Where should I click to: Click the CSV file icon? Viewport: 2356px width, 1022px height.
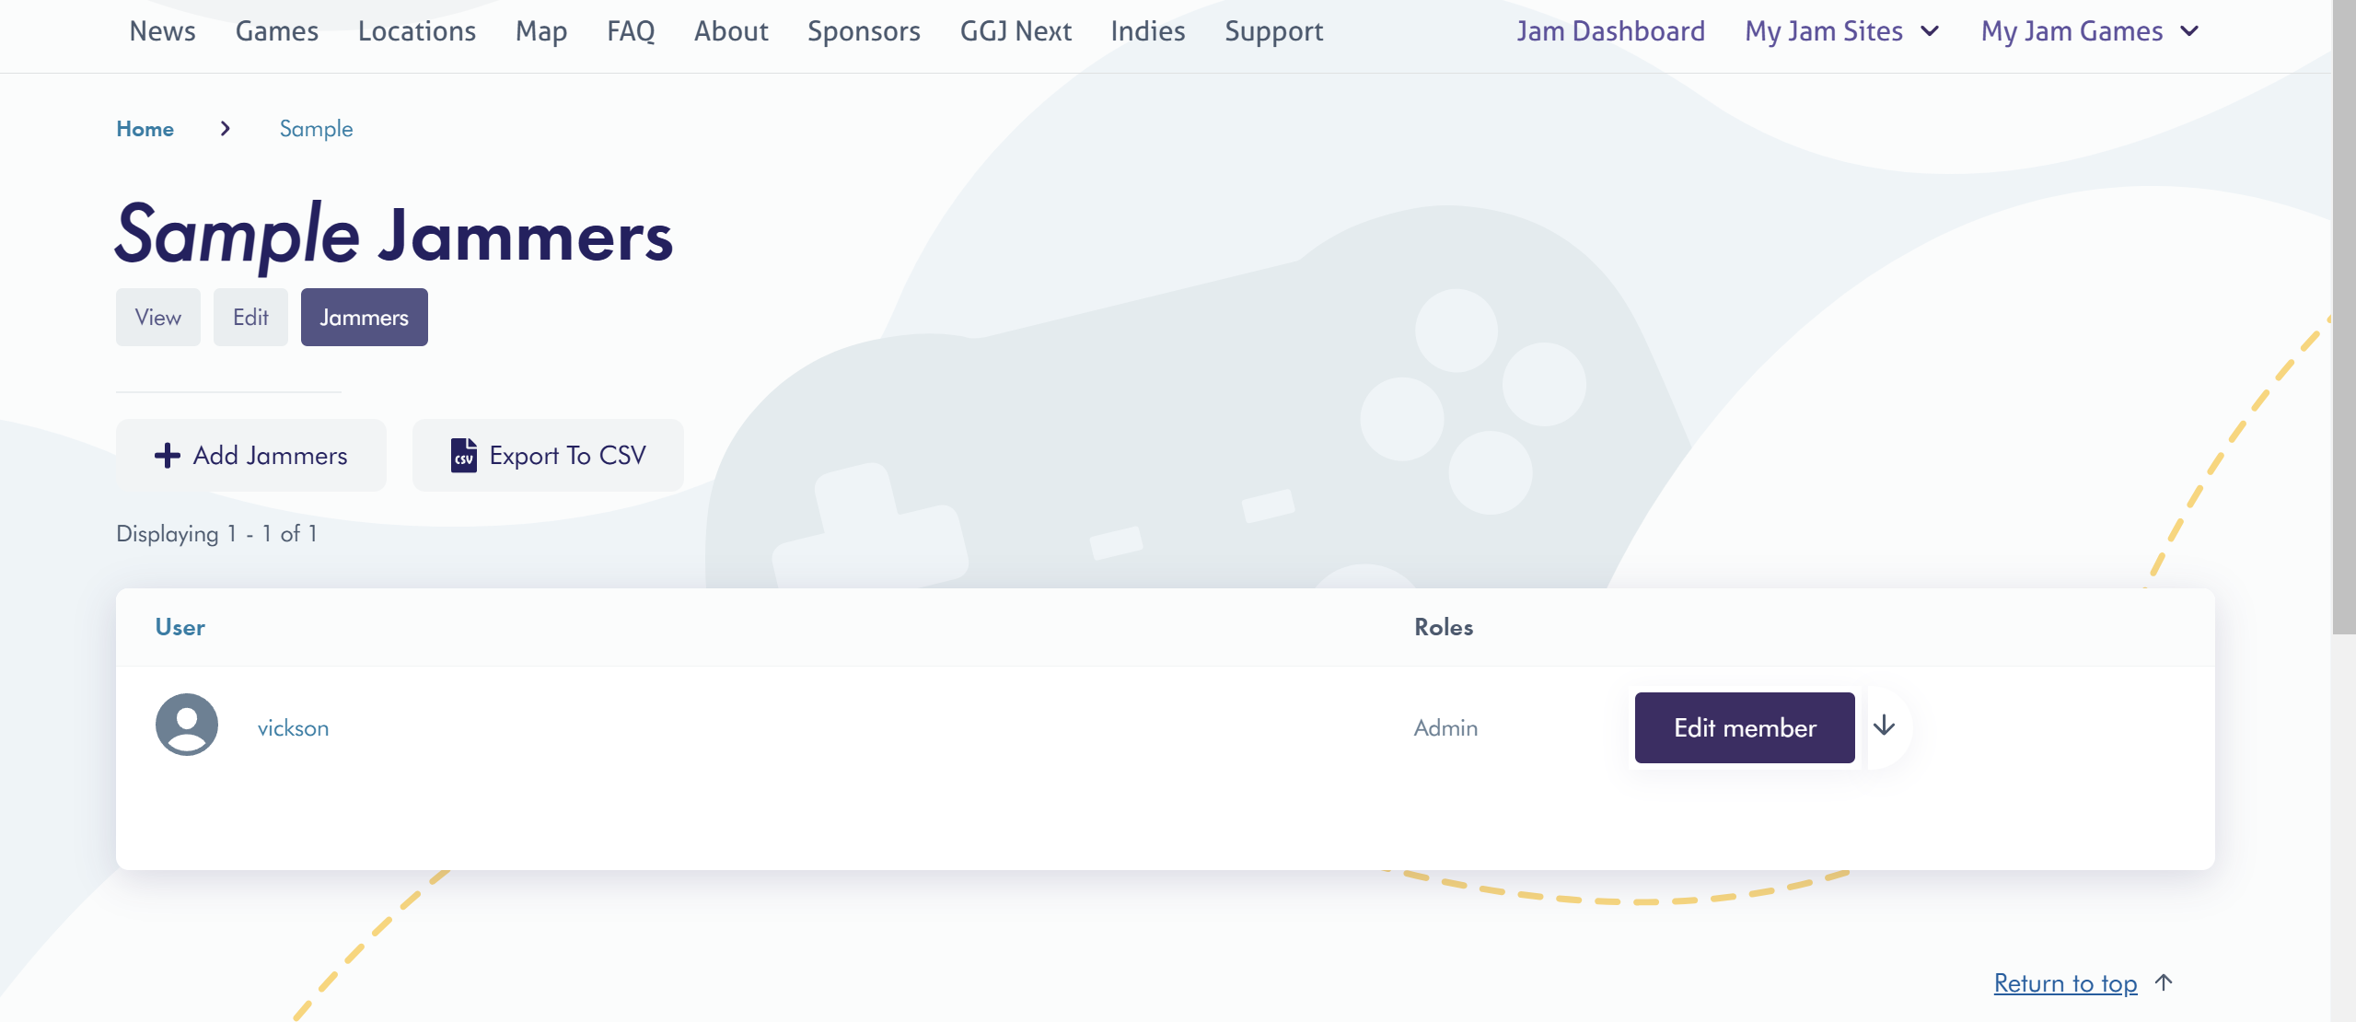(x=464, y=456)
